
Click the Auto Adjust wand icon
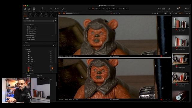[x=63, y=9]
